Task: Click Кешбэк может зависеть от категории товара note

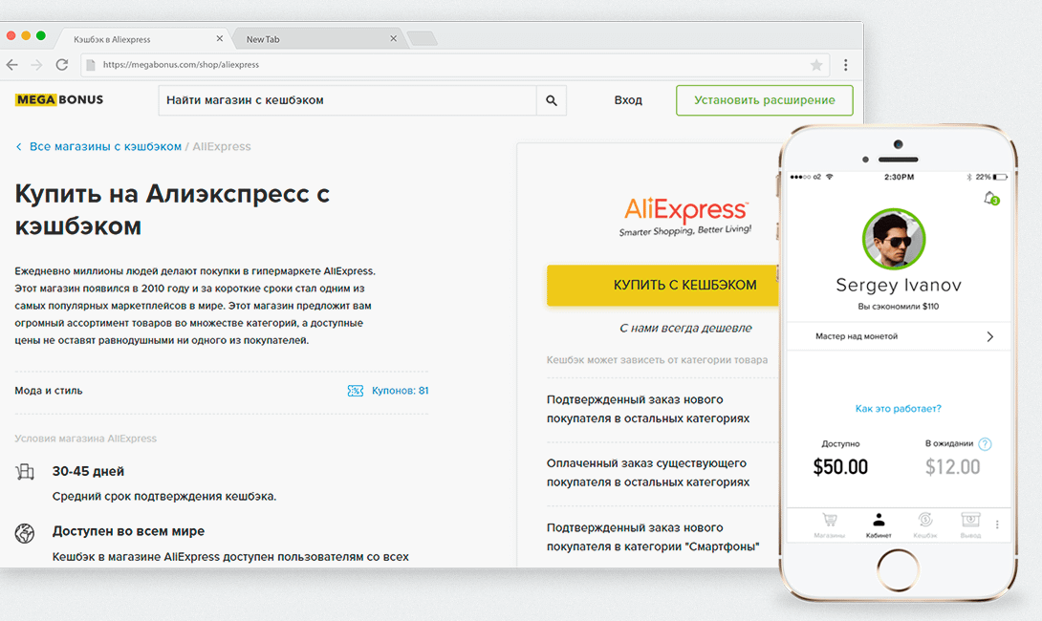Action: (x=658, y=360)
